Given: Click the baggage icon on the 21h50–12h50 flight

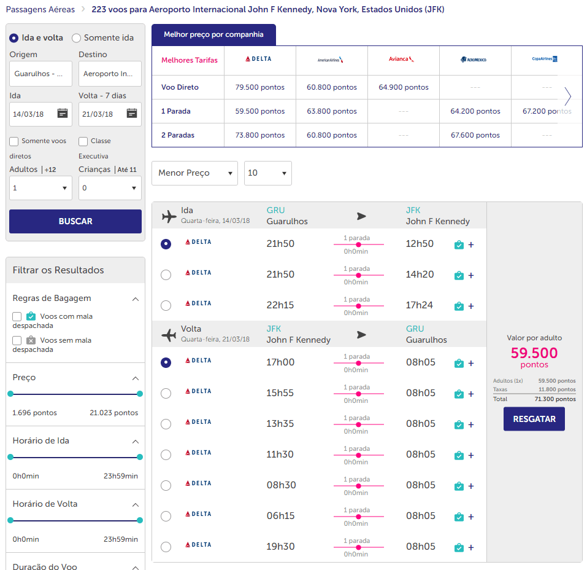Looking at the screenshot, I should pos(459,245).
